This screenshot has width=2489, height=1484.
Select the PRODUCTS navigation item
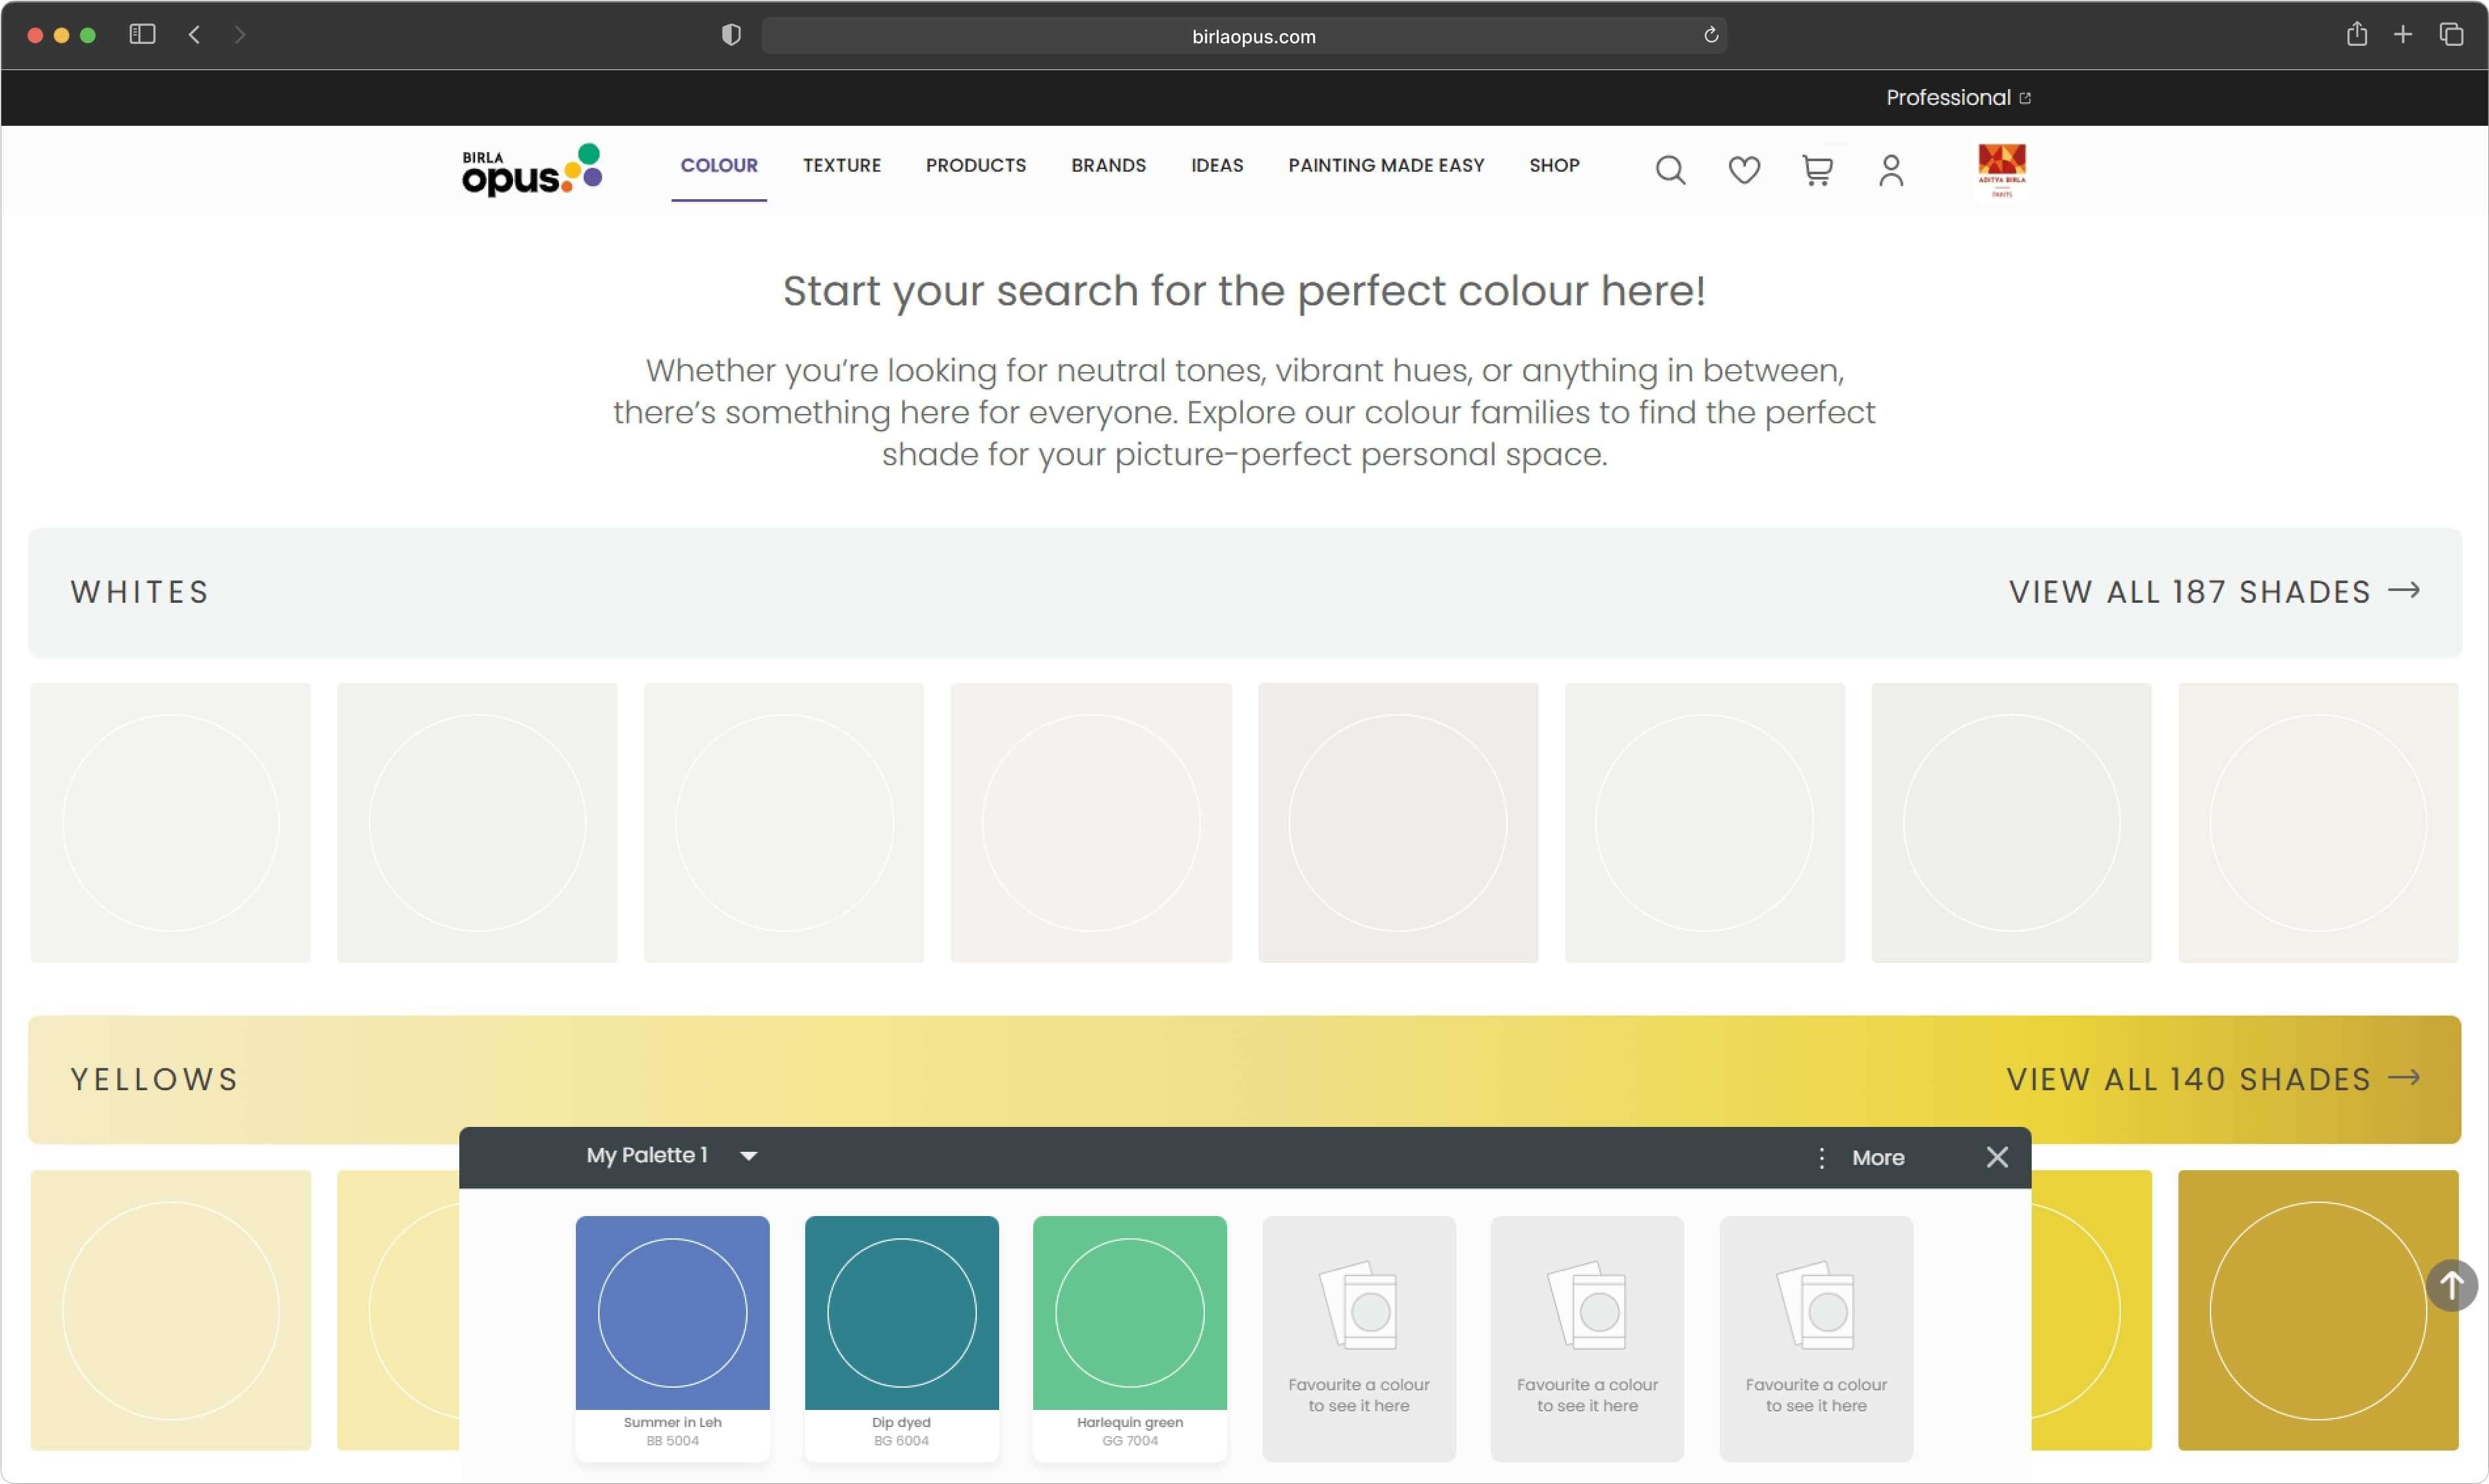[975, 165]
